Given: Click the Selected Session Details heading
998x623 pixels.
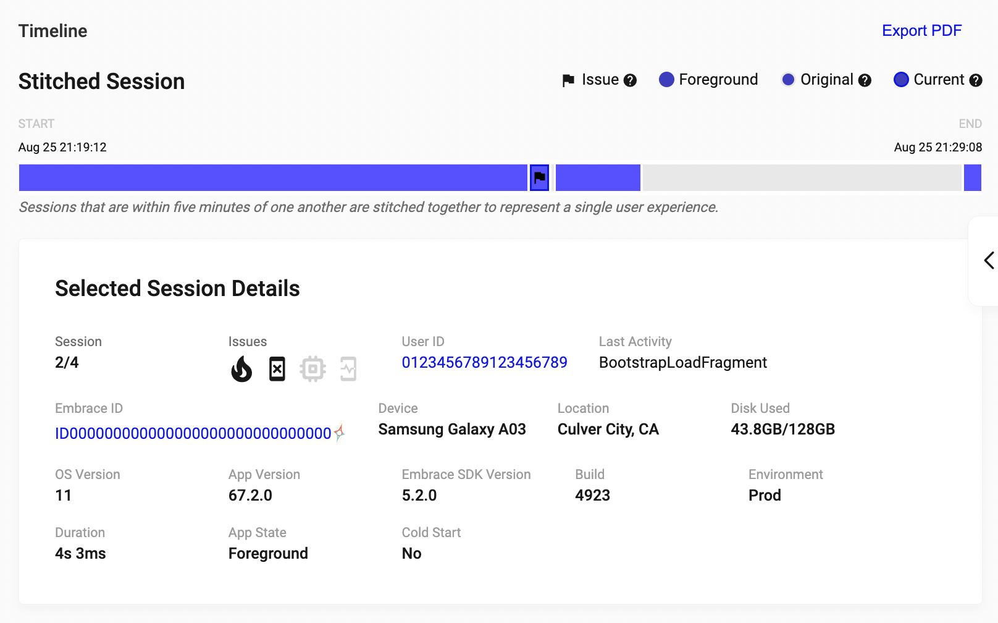Looking at the screenshot, I should click(177, 288).
